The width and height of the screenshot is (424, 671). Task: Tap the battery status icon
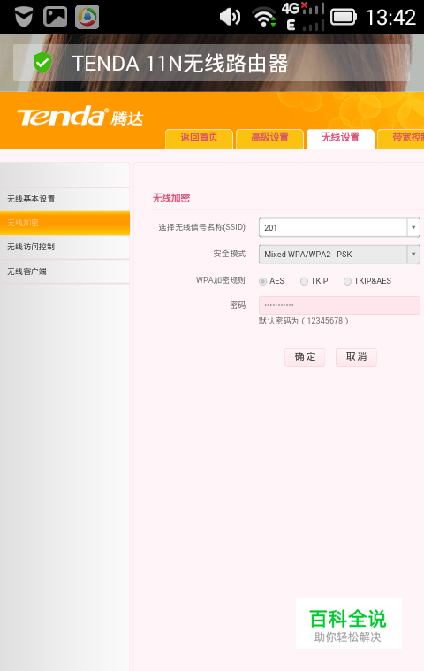344,18
